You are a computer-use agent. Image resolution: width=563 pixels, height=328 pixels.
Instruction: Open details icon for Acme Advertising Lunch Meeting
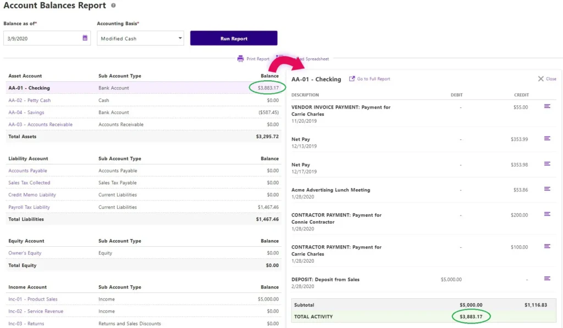click(x=547, y=189)
